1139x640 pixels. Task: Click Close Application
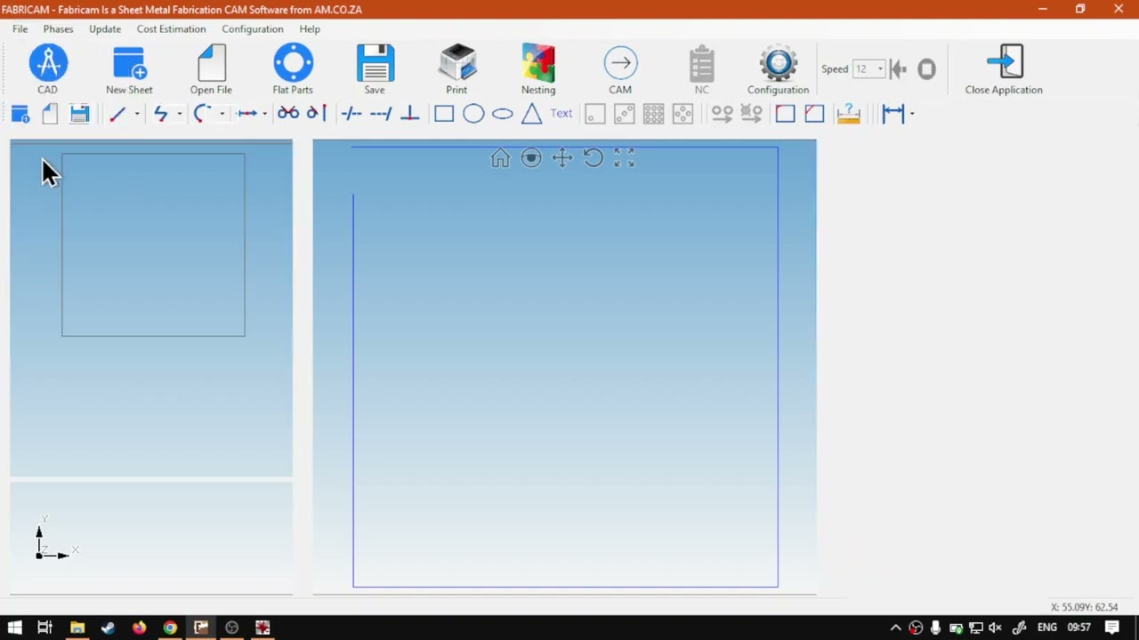[x=1004, y=69]
